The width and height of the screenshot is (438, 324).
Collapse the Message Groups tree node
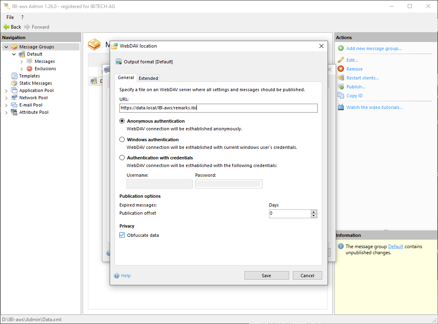click(x=6, y=47)
